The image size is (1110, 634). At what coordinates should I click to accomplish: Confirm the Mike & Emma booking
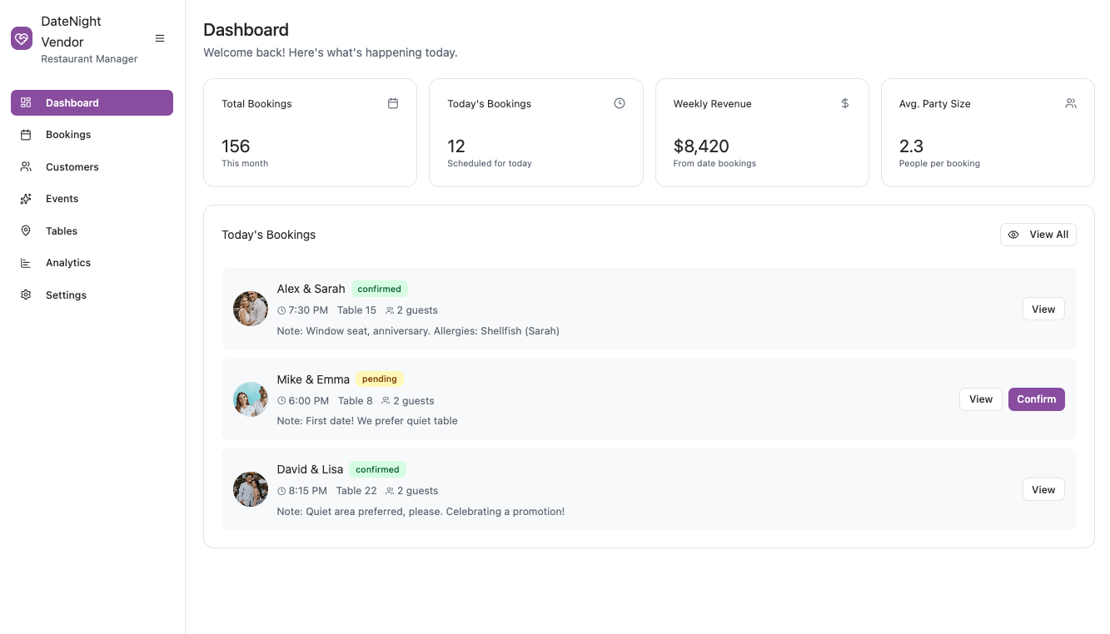click(x=1036, y=399)
